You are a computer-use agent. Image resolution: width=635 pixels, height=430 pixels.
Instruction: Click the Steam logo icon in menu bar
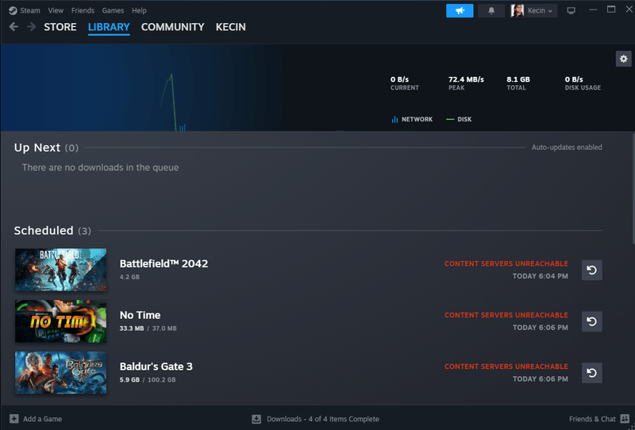tap(13, 10)
